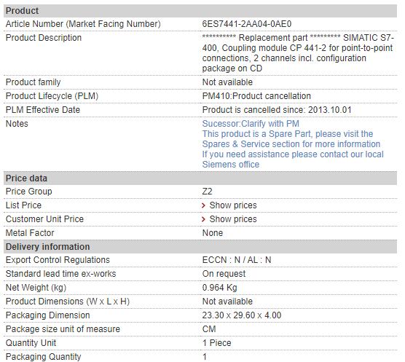
Task: Open Show prices link for Customer Unit Price
Action: [x=233, y=219]
